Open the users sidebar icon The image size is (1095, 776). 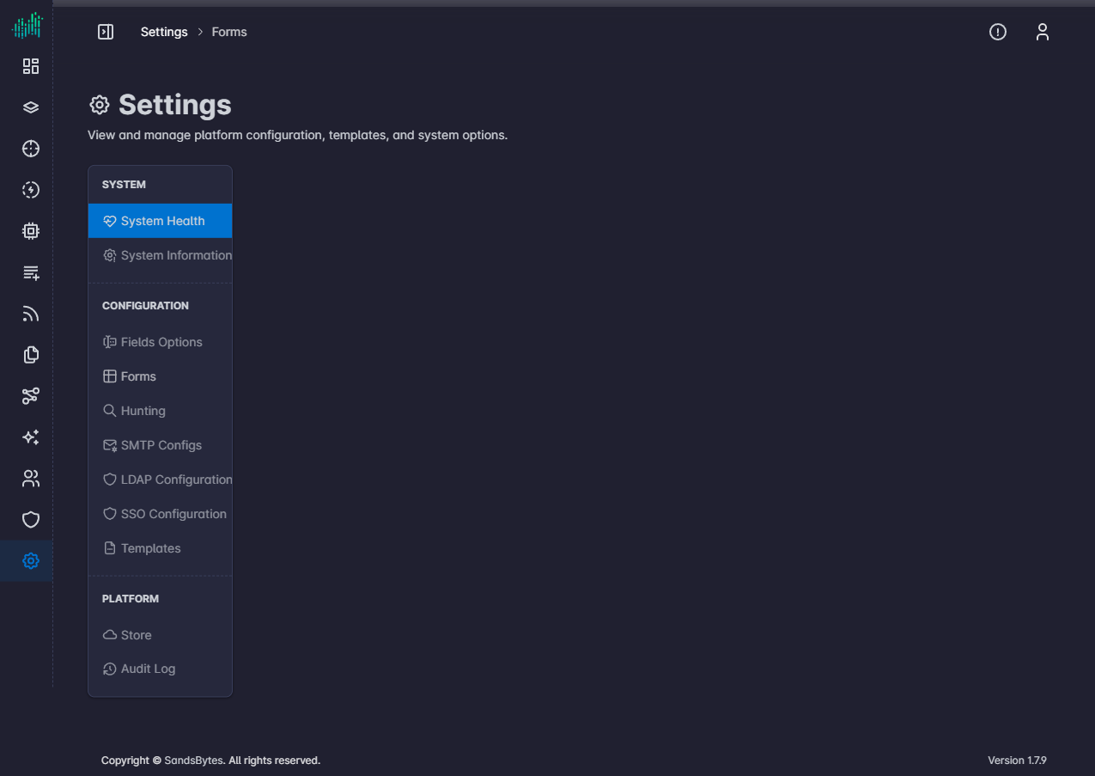click(x=31, y=479)
